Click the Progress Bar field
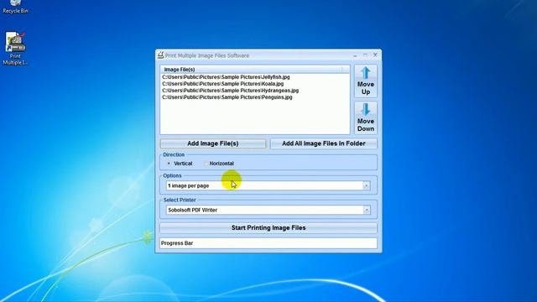 (268, 243)
